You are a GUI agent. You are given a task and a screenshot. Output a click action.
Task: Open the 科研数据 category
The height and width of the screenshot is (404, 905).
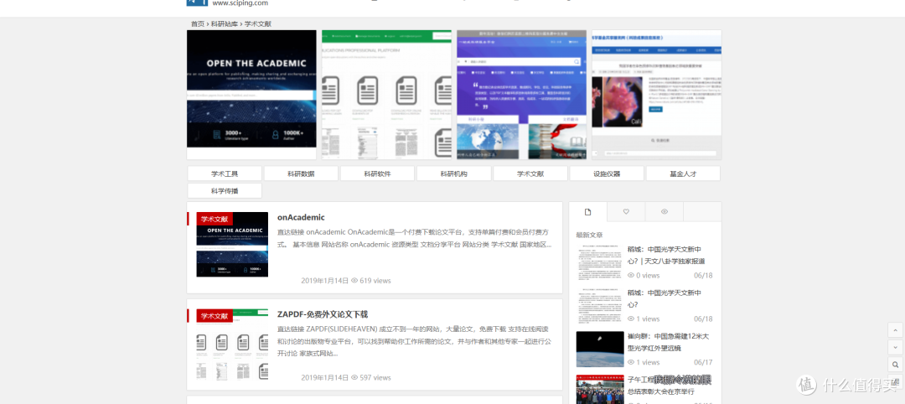[301, 174]
